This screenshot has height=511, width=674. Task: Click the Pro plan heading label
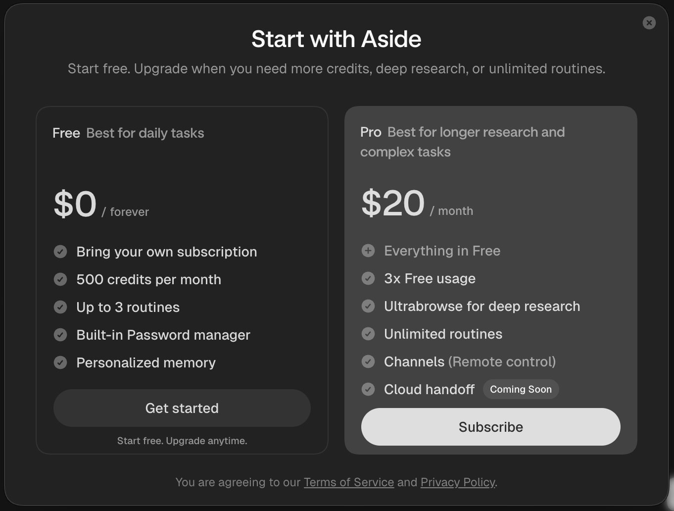371,132
